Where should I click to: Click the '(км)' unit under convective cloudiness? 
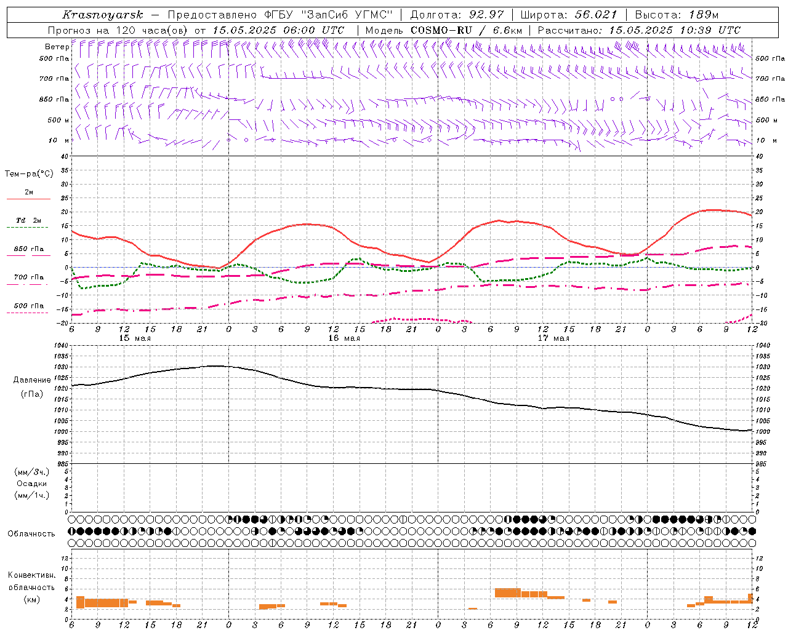click(31, 599)
